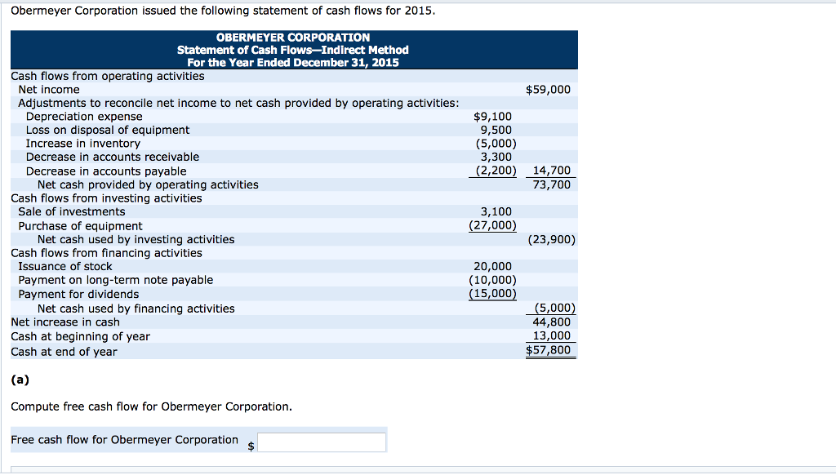This screenshot has width=836, height=475.
Task: Click the Depreciation expense row label
Action: 84,117
